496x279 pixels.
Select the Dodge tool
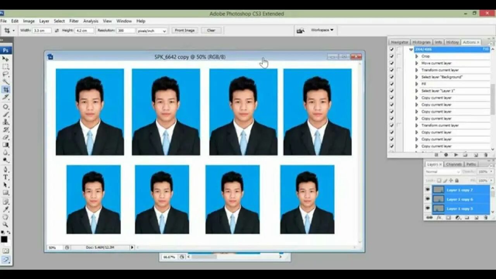pos(5,160)
